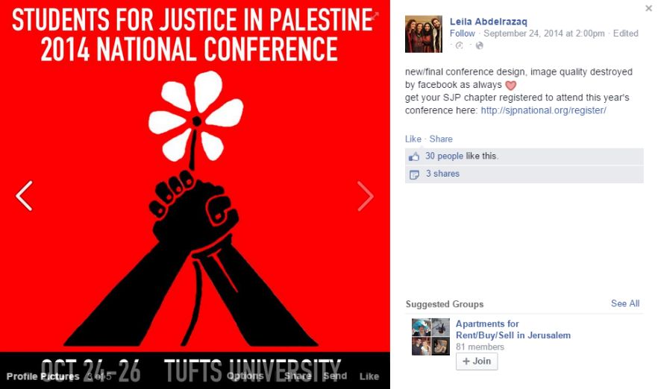Close the photo viewer with the X

tap(649, 8)
